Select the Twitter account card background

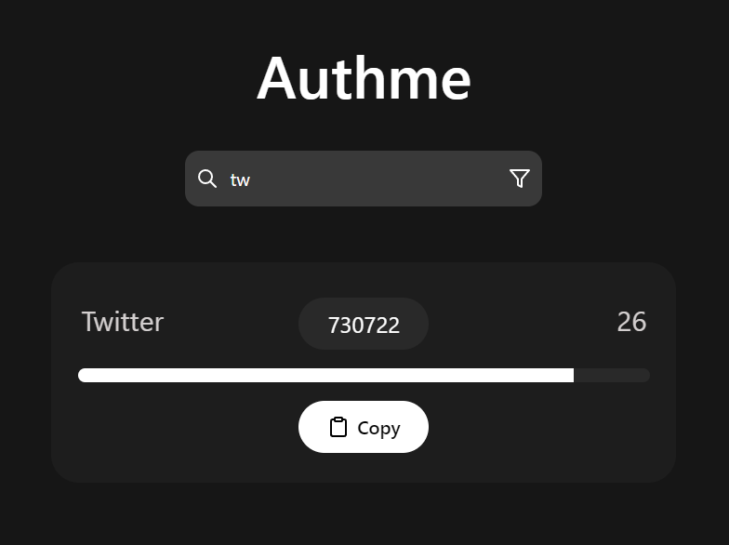[x=364, y=372]
